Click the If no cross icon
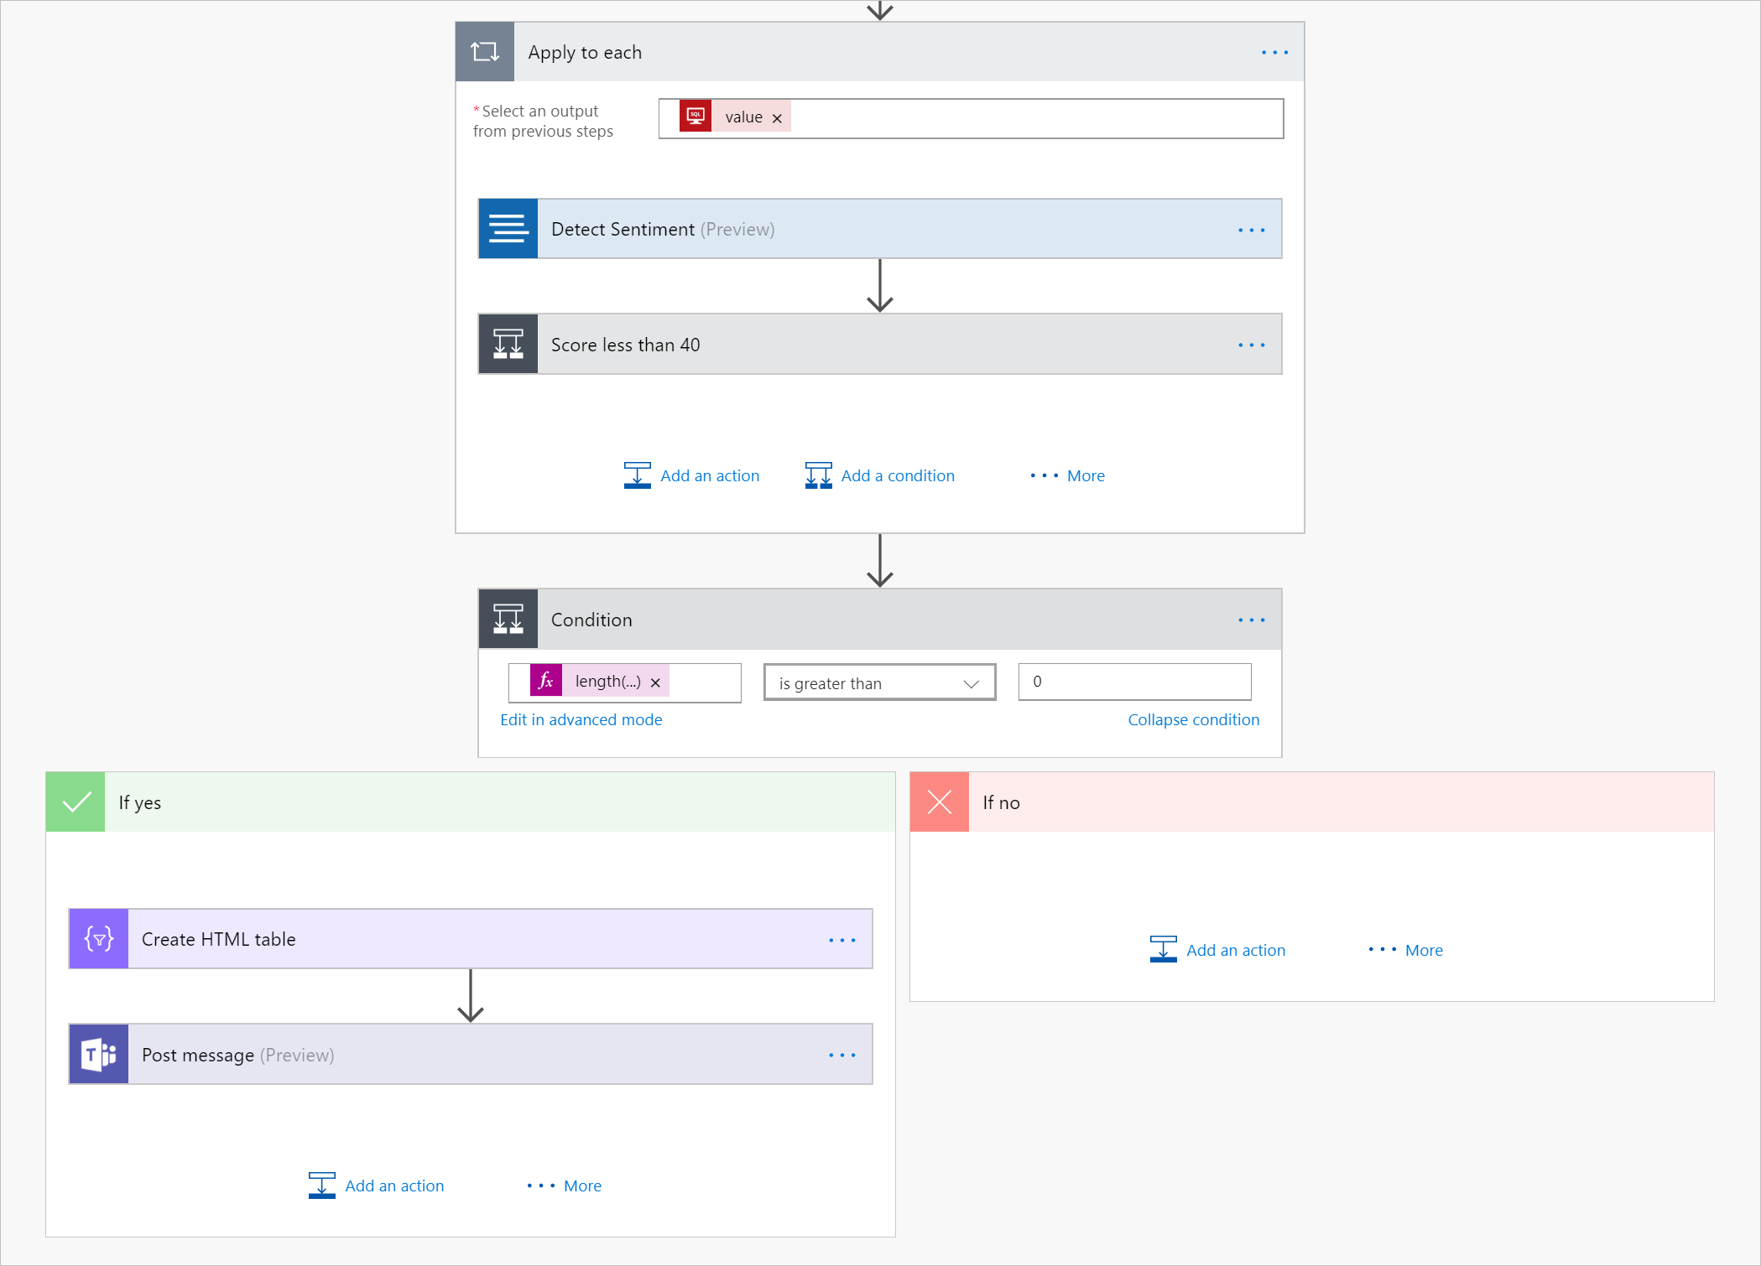 (940, 802)
